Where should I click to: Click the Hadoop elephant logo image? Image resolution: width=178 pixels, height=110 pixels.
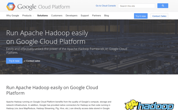click(x=149, y=105)
